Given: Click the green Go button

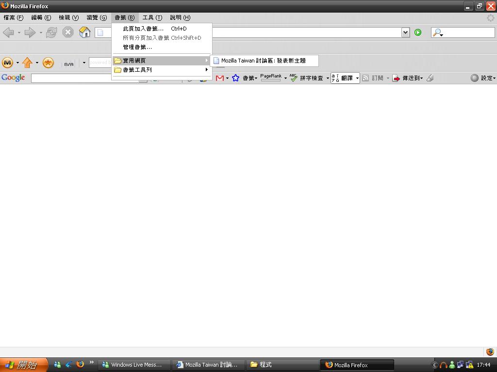Looking at the screenshot, I should click(x=418, y=32).
